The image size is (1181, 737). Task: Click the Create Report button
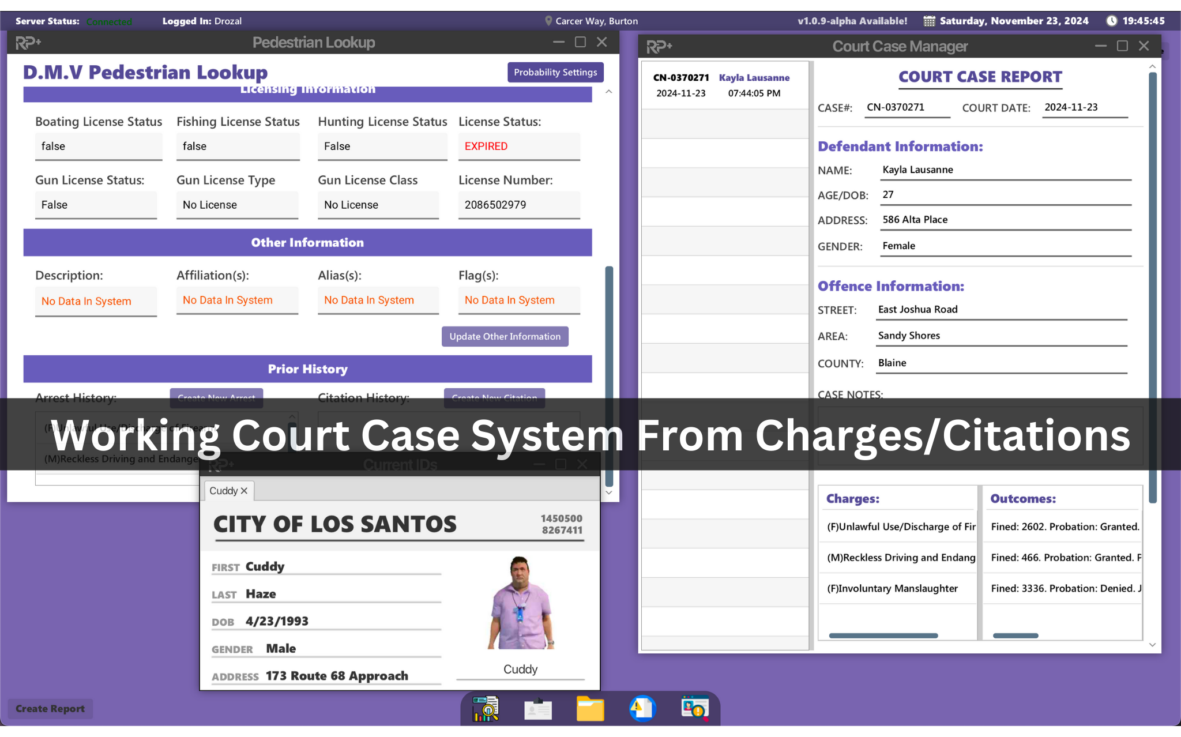click(50, 708)
